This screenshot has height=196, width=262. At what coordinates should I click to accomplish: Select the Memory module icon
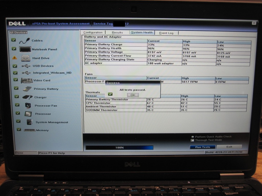(30, 130)
